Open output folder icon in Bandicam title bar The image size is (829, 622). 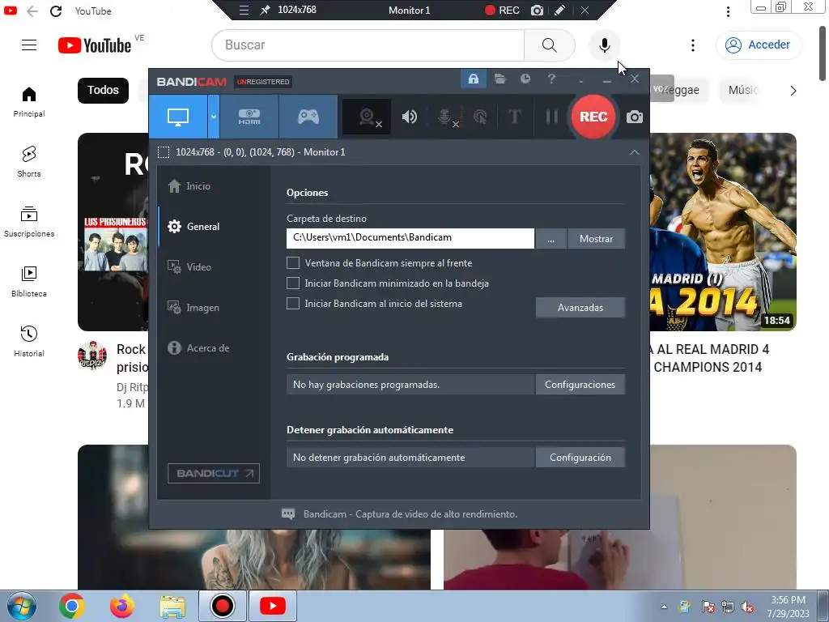click(x=500, y=79)
